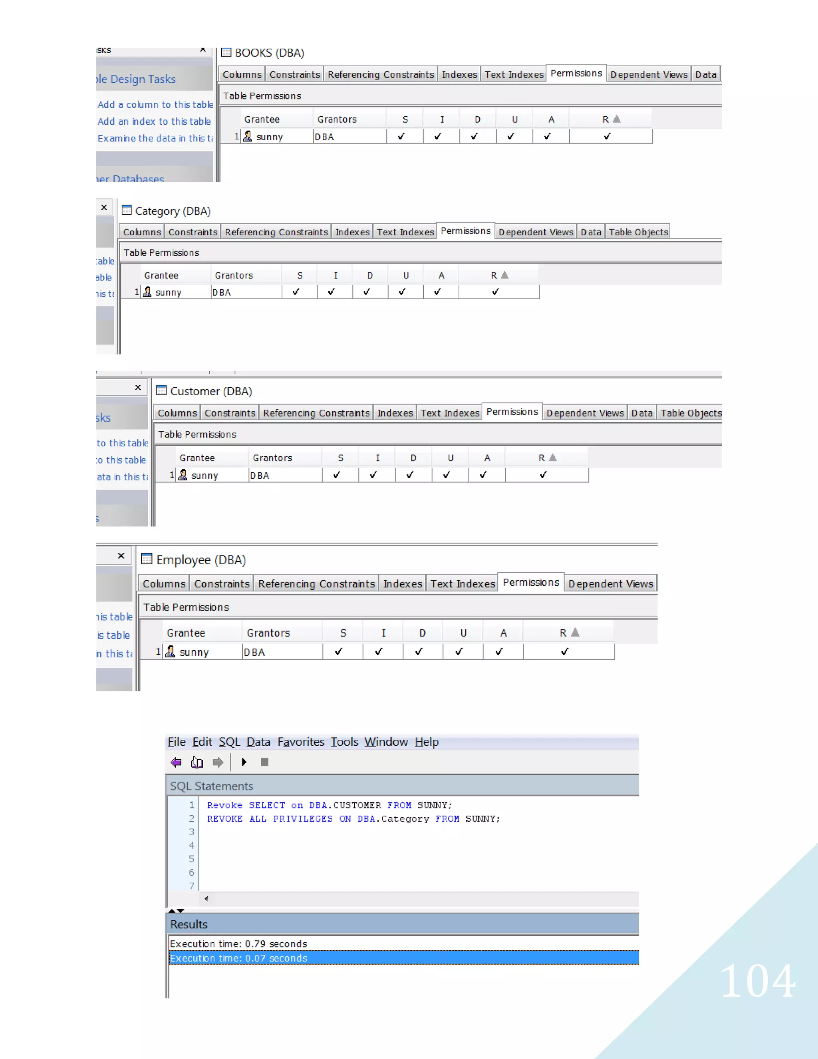Open Referencing Constraints tab in Employee panel
Viewport: 818px width, 1059px height.
pyautogui.click(x=316, y=583)
